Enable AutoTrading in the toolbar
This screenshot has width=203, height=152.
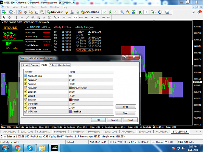[90, 12]
